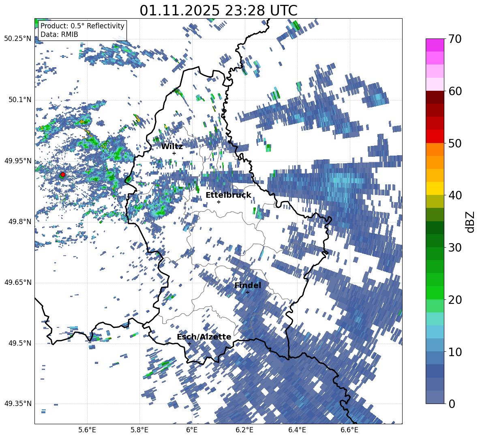480x438 pixels.
Task: Click the 49.35°N latitude label
Action: 18,404
